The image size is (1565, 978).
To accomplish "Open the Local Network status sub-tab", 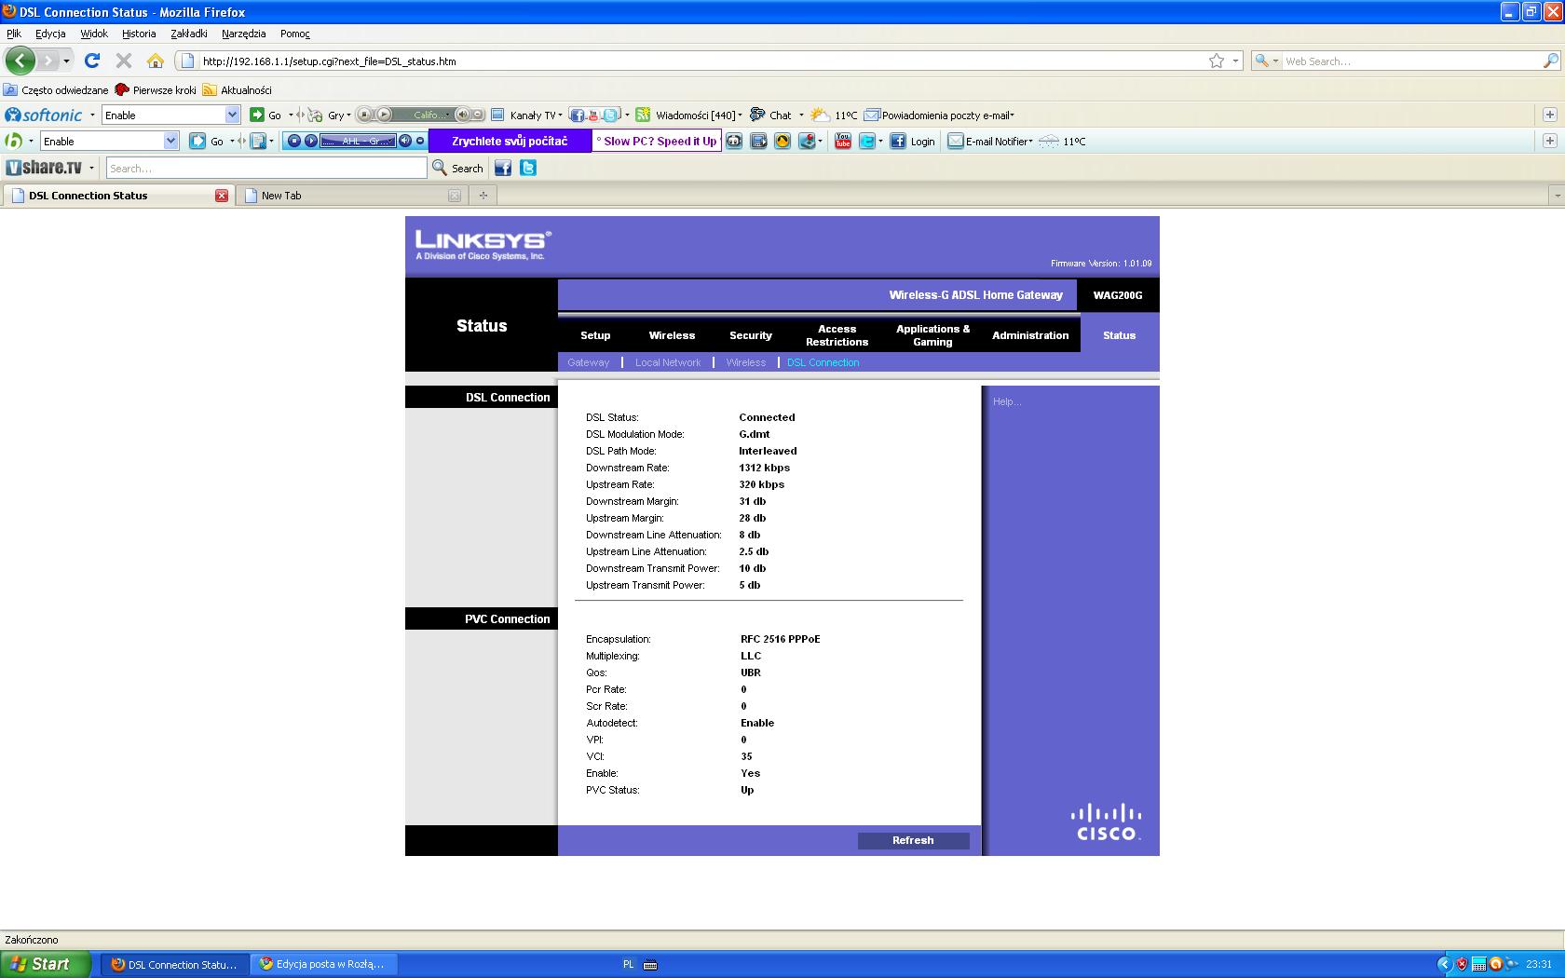I will [x=667, y=362].
